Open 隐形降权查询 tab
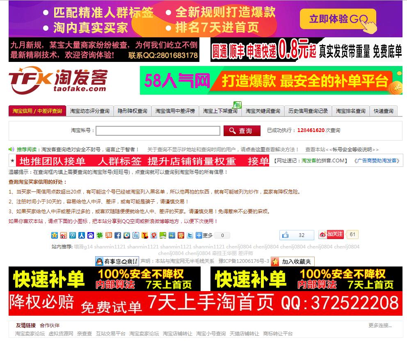The image size is (407, 353). point(133,111)
